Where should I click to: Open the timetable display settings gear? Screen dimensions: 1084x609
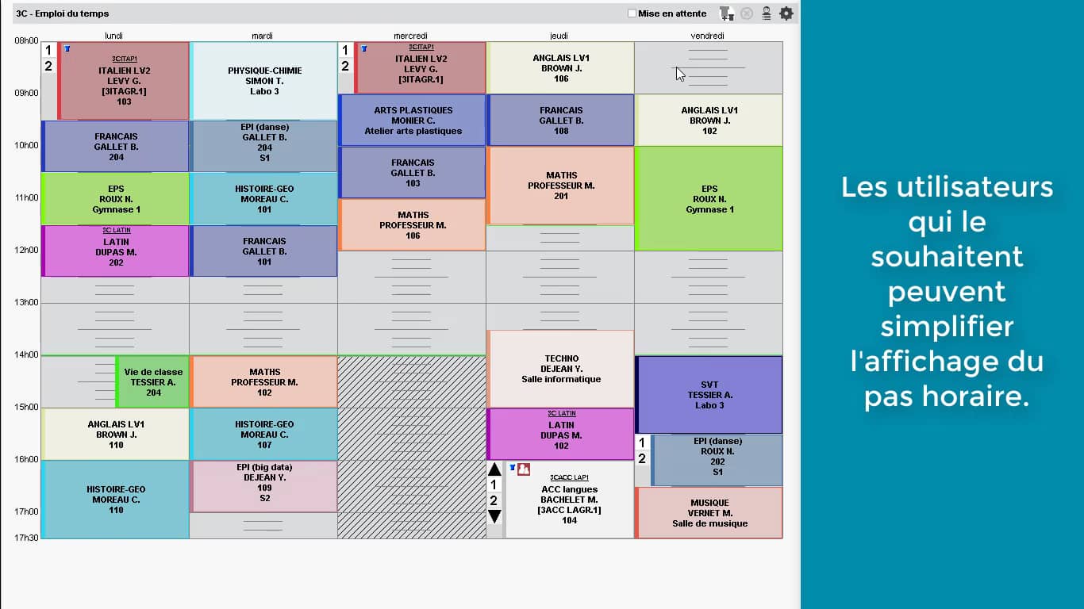[786, 13]
